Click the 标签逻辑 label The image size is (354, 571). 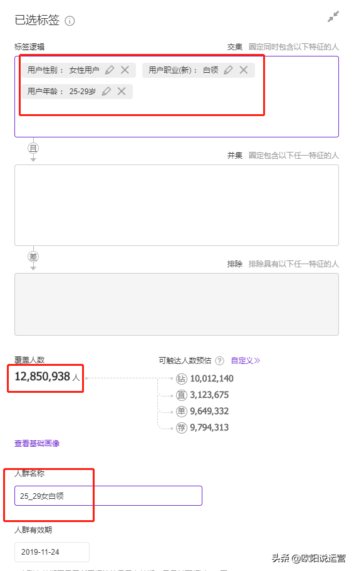click(x=29, y=47)
